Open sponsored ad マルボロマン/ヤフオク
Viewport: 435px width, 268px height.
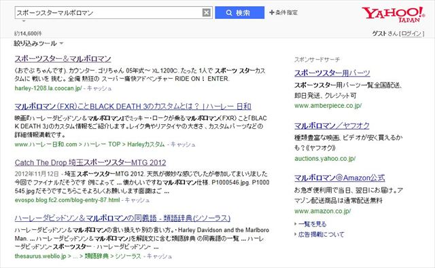click(332, 126)
